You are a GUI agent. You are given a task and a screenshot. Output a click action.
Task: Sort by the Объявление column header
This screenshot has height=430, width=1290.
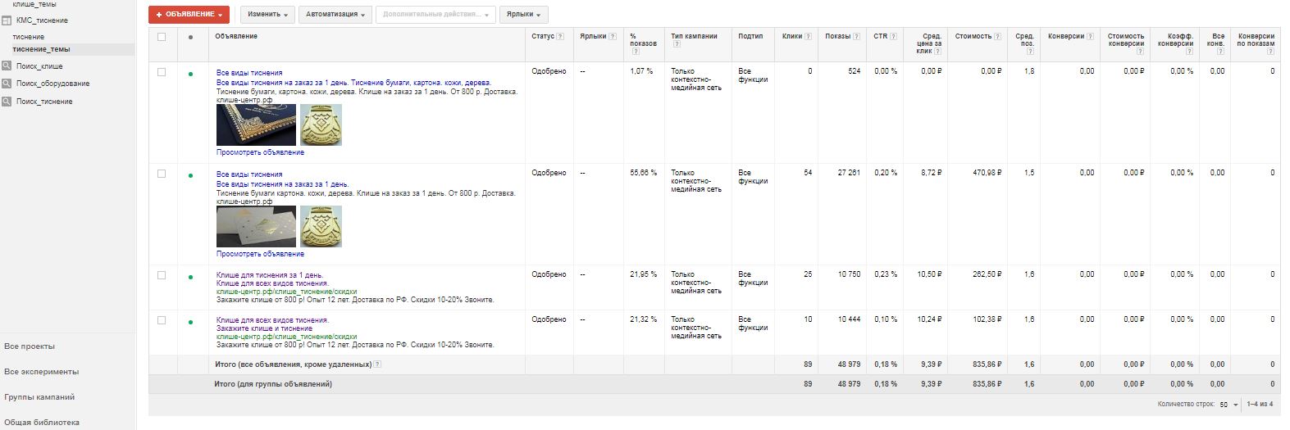[236, 36]
